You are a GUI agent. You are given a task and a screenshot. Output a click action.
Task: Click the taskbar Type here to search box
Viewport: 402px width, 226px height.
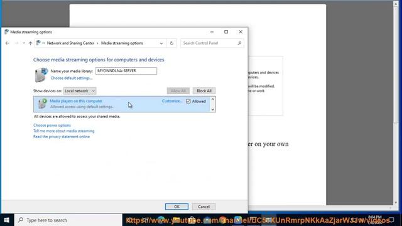coord(68,220)
